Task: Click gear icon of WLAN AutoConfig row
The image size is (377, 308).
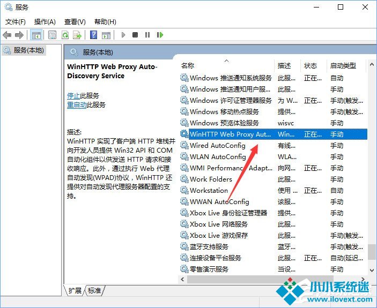Action: tap(184, 156)
